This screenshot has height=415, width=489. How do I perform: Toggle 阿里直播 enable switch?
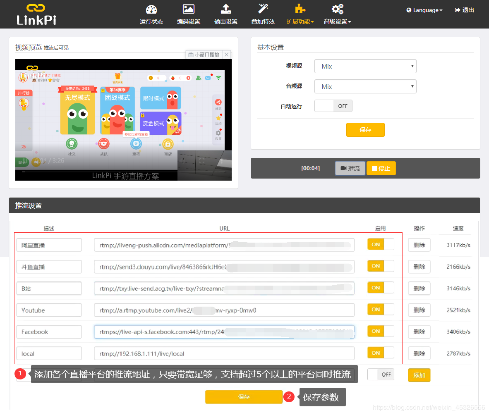pos(381,244)
